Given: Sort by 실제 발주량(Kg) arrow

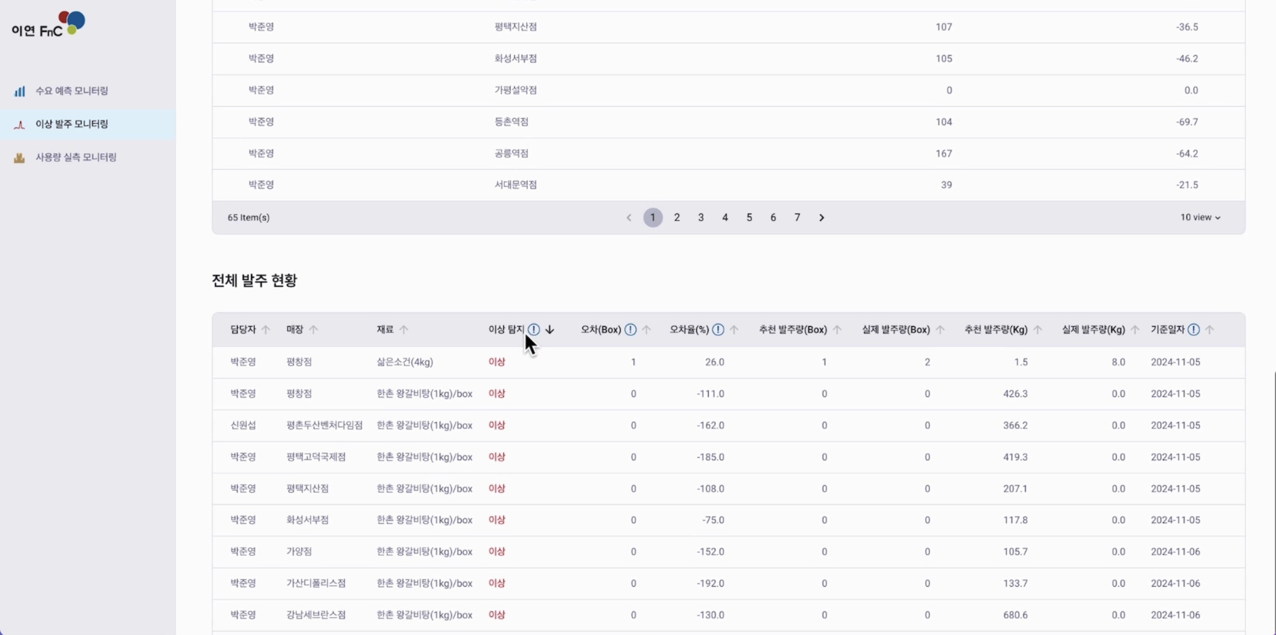Looking at the screenshot, I should click(1134, 329).
